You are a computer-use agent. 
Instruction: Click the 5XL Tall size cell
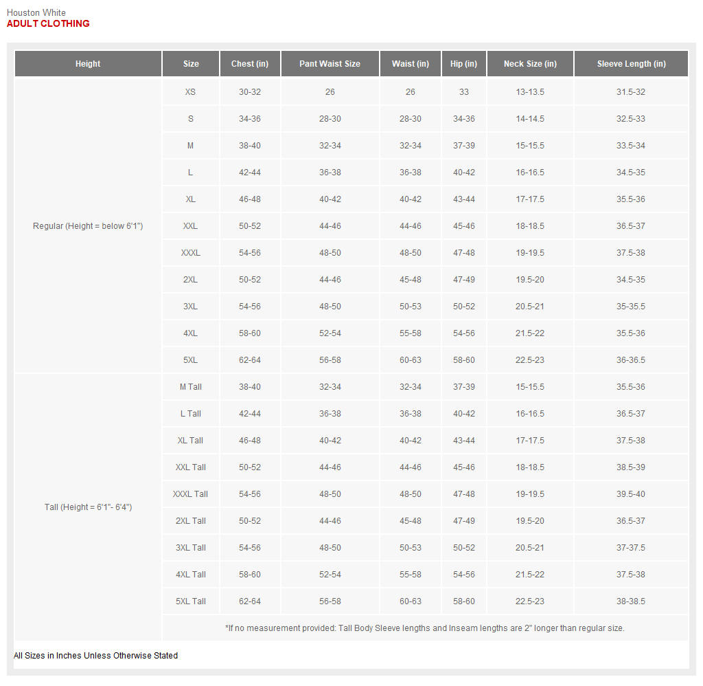point(191,601)
